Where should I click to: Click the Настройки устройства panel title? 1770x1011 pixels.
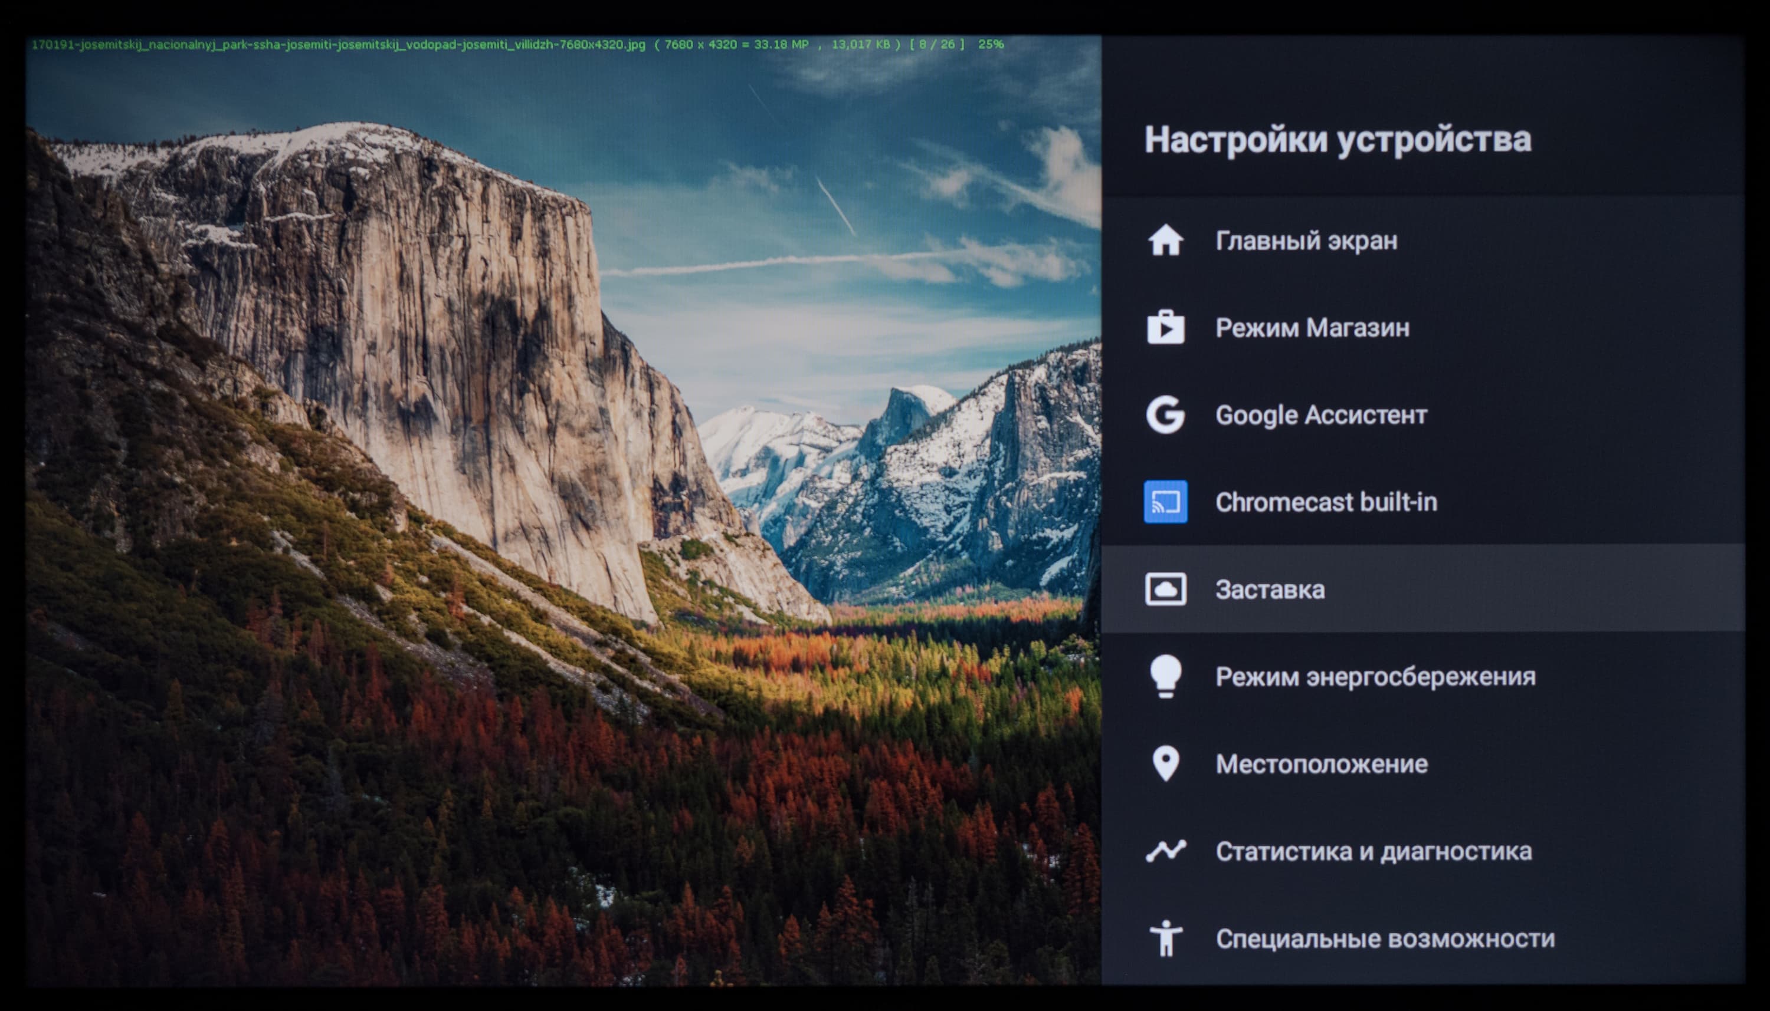tap(1337, 140)
